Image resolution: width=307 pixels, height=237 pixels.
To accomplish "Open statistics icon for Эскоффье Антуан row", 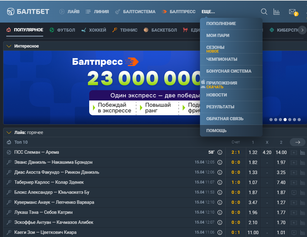I will [303, 222].
